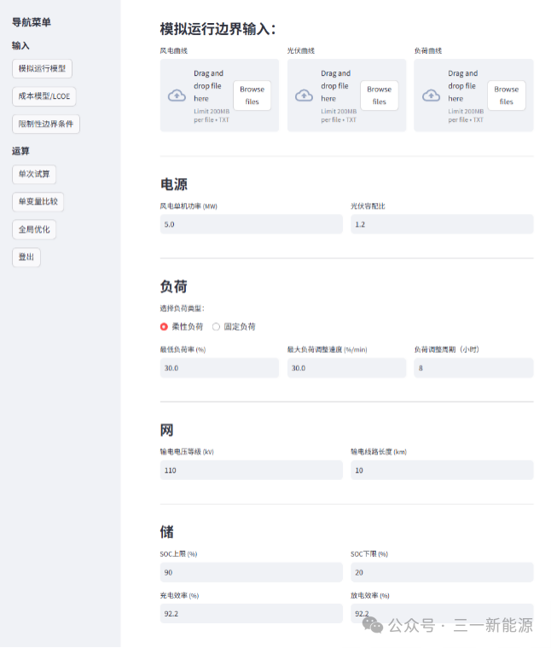The image size is (551, 648).
Task: Click the 模拟运行边界输入 heading
Action: [217, 29]
